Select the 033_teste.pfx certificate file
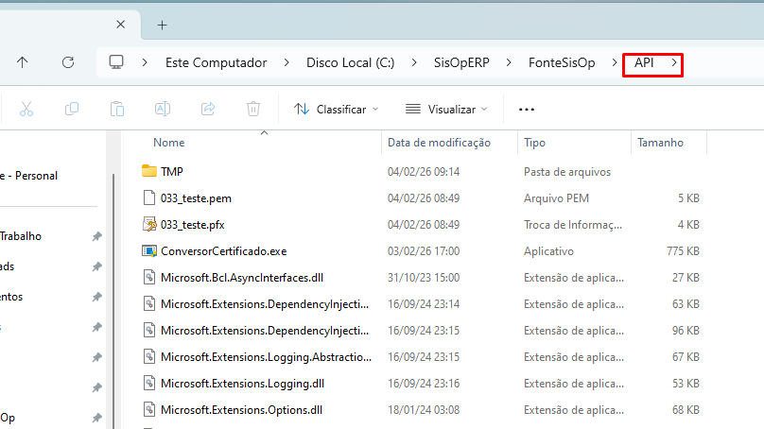 (192, 225)
